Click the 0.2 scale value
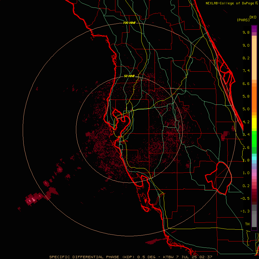 pyautogui.click(x=246, y=186)
